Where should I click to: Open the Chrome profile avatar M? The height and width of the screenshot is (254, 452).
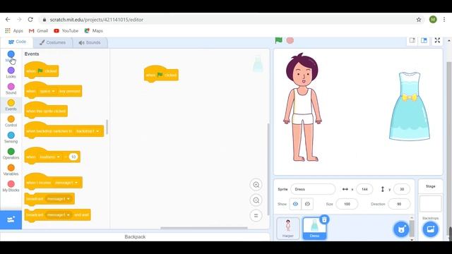coord(433,20)
